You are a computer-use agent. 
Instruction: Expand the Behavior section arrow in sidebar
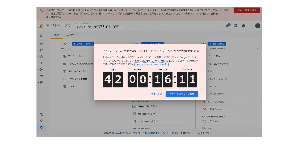tap(38, 76)
